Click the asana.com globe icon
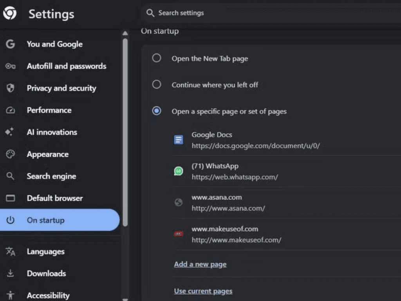Screen dimensions: 401x301 [179, 203]
